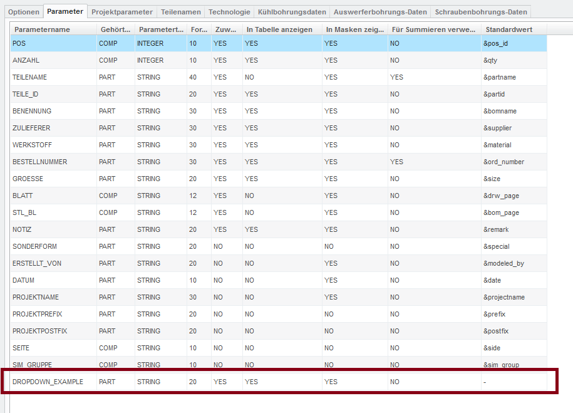Viewport: 573px width, 413px height.
Task: Click the &partid default value cell
Action: (x=514, y=94)
